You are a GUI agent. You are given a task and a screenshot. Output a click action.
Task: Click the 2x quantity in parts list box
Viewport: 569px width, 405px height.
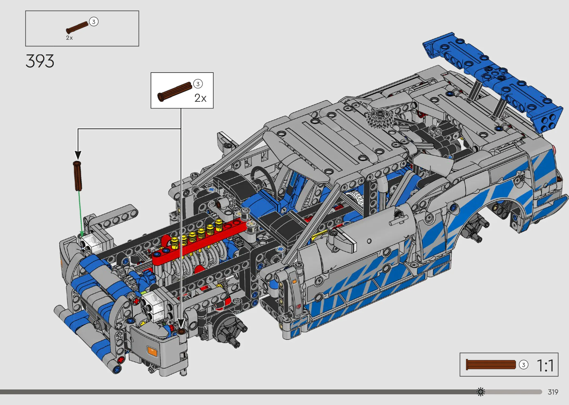click(x=69, y=38)
